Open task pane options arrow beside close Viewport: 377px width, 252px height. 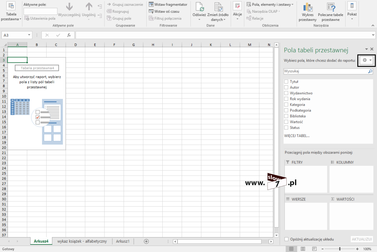(x=366, y=49)
